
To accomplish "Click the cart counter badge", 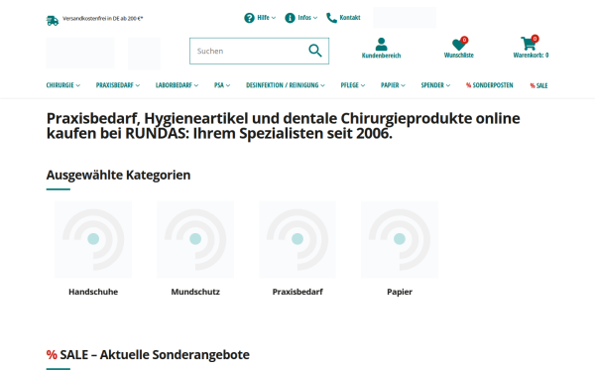I will [x=535, y=39].
